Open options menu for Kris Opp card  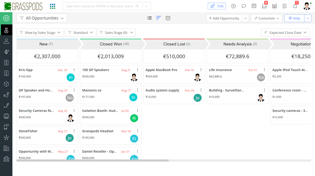74,70
